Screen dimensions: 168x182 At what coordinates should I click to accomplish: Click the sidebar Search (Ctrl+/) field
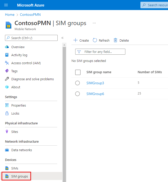pyautogui.click(x=31, y=38)
